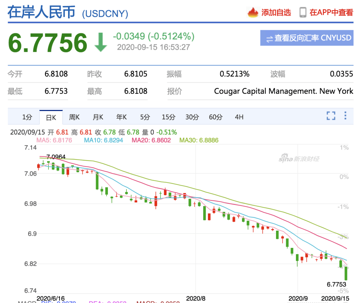Click the swap arrows icon on CNYUSD button
Viewport: 364px width, 303px height.
pos(269,39)
